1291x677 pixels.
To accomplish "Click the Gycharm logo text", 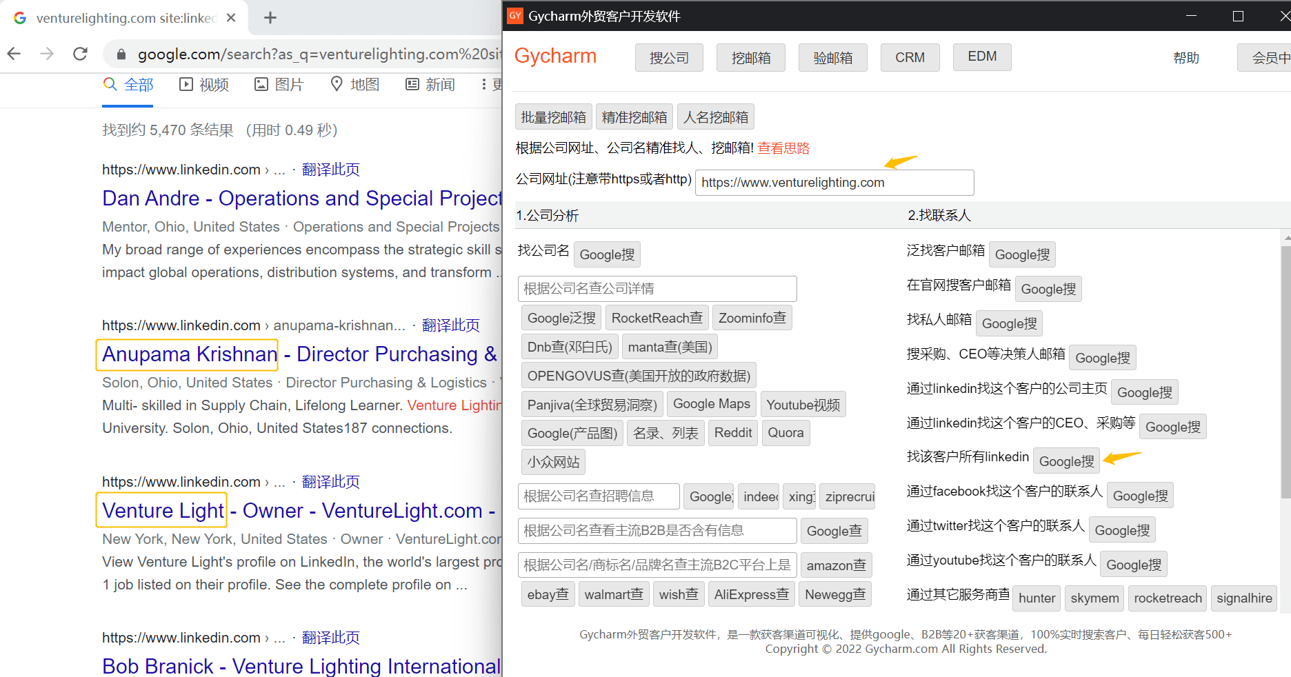I will [555, 56].
